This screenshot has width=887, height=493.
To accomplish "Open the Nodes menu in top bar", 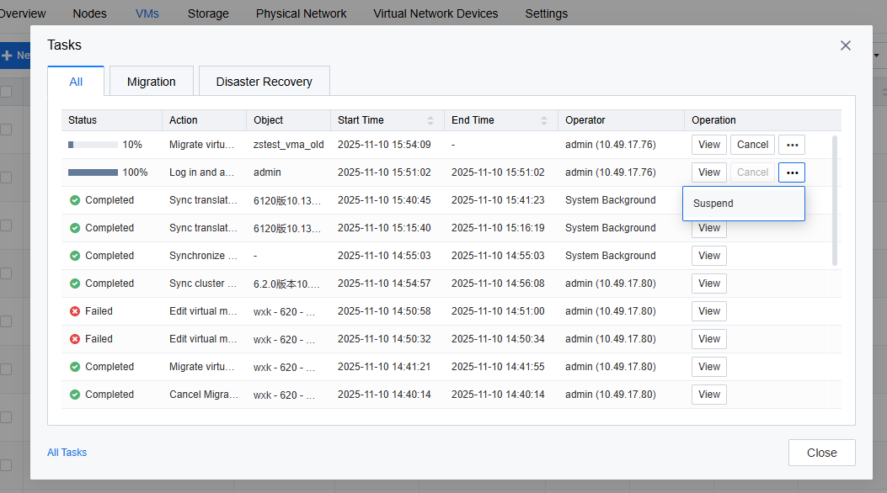I will pyautogui.click(x=89, y=13).
